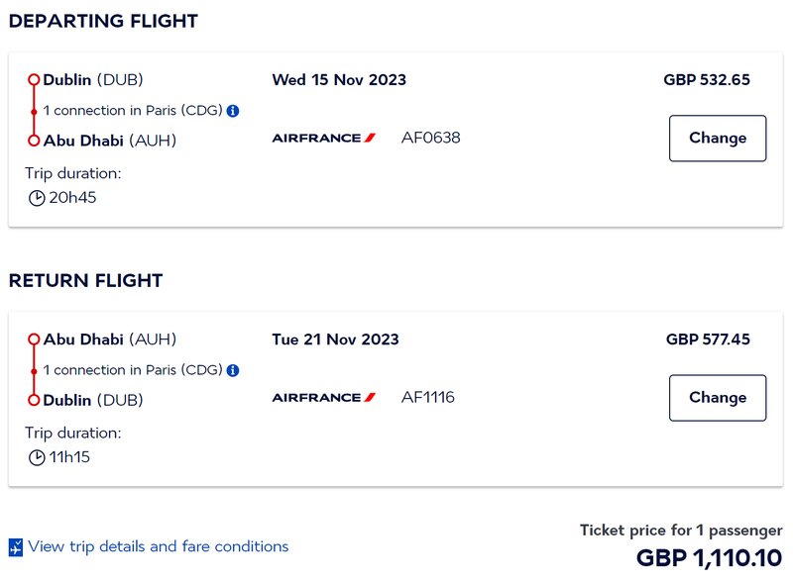The width and height of the screenshot is (793, 582).
Task: Open View trip details and fare conditions
Action: tap(159, 546)
